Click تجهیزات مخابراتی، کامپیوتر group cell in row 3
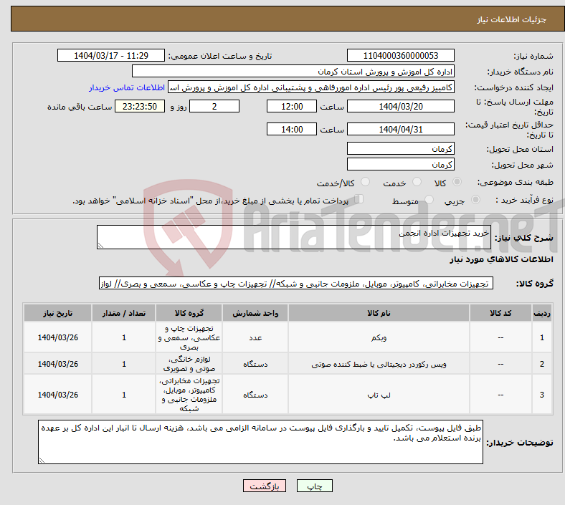This screenshot has width=565, height=505. [189, 395]
